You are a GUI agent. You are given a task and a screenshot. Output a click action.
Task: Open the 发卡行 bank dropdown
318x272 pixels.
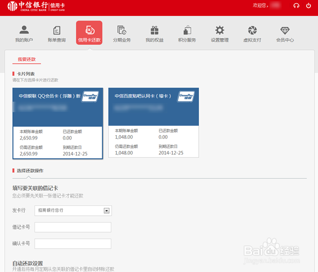pos(73,210)
